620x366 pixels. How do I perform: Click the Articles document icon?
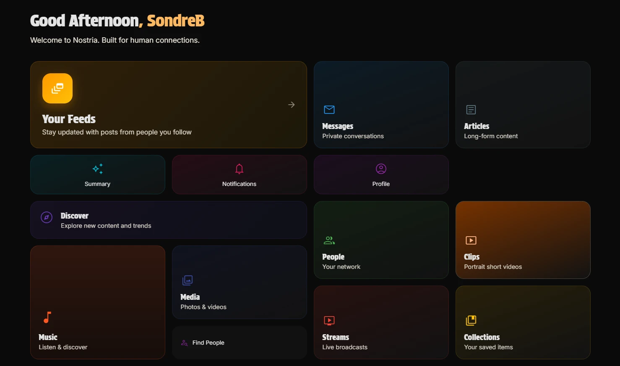[471, 109]
